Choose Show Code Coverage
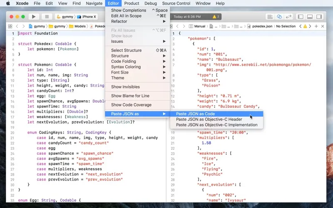The width and height of the screenshot is (333, 208). (x=137, y=105)
